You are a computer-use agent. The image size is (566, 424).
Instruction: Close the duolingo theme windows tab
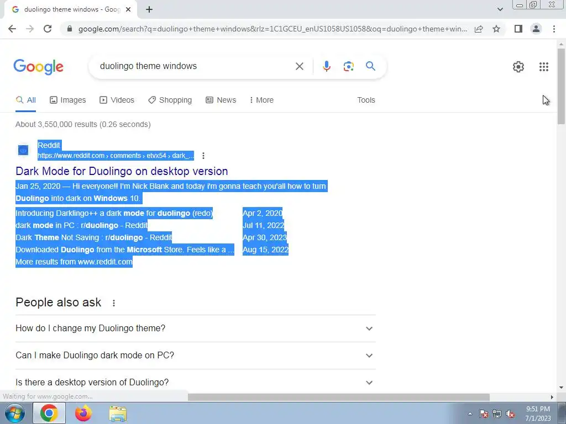[128, 9]
